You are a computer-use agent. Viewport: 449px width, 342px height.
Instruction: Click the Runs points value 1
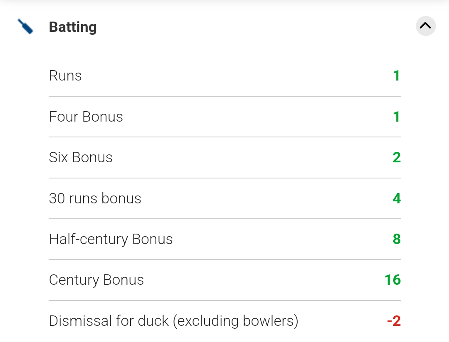396,76
